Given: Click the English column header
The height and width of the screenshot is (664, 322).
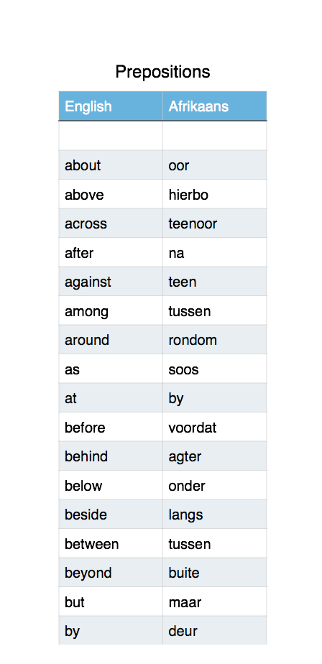Looking at the screenshot, I should pyautogui.click(x=111, y=106).
